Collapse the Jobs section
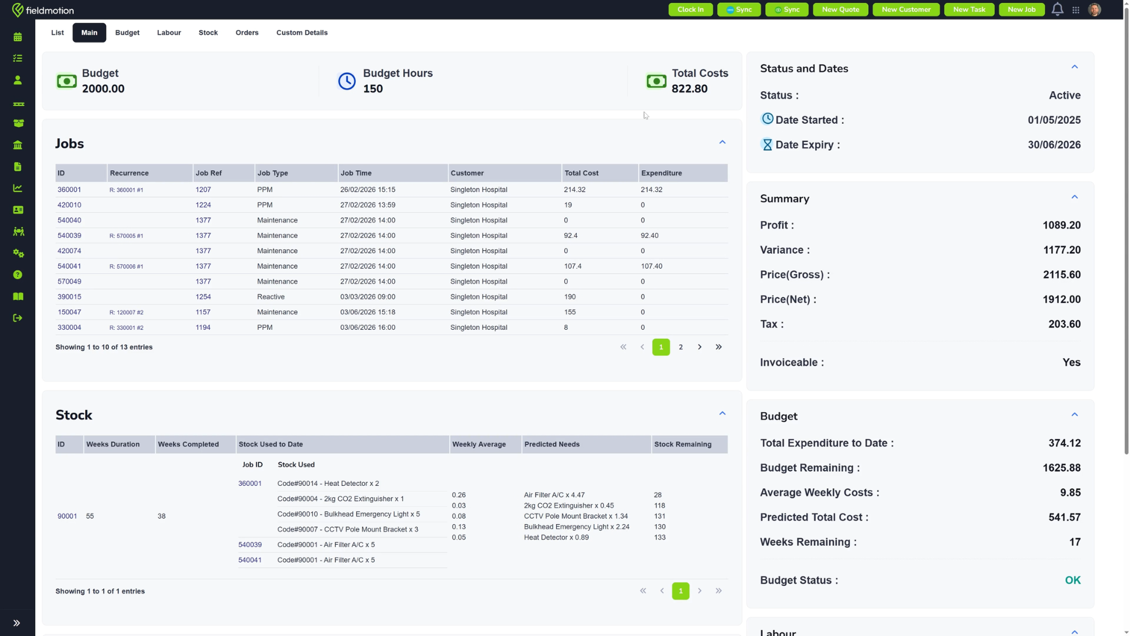This screenshot has width=1130, height=636. (x=722, y=143)
